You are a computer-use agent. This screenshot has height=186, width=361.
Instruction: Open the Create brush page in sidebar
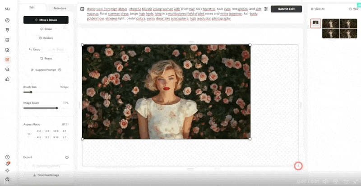[x=7, y=30]
